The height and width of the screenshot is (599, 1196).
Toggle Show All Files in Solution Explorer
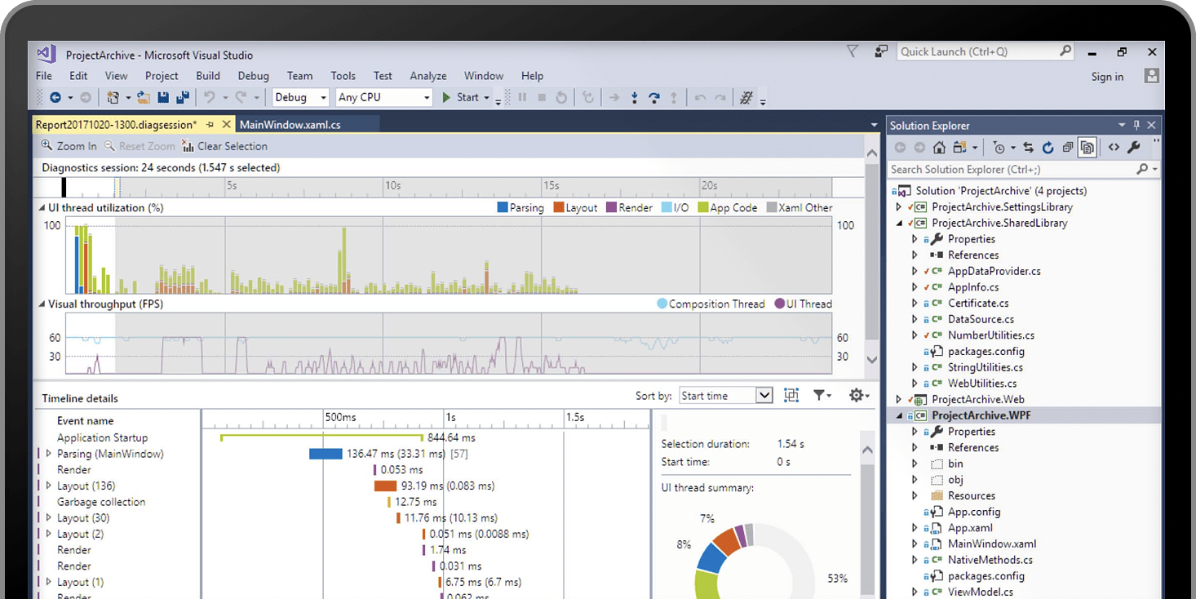(x=1087, y=148)
